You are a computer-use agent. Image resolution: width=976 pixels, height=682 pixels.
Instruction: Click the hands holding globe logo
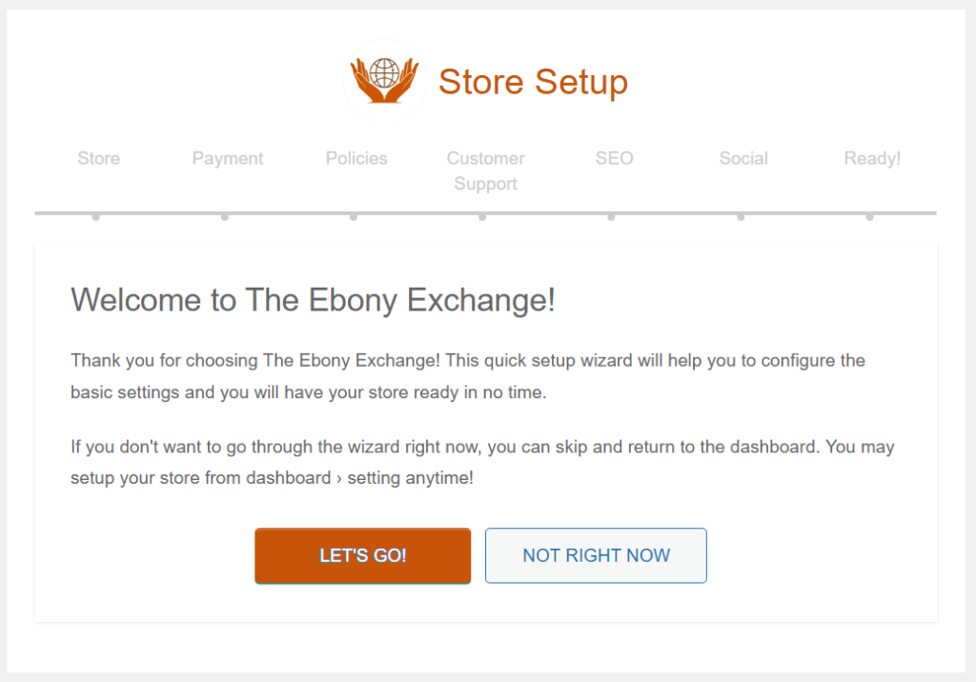pyautogui.click(x=385, y=80)
